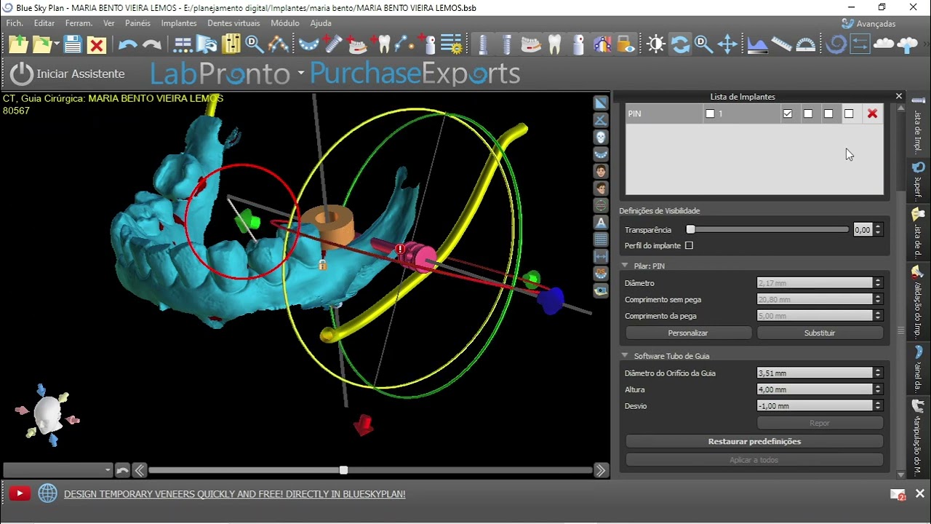Open the Ferram. menu

(x=79, y=23)
